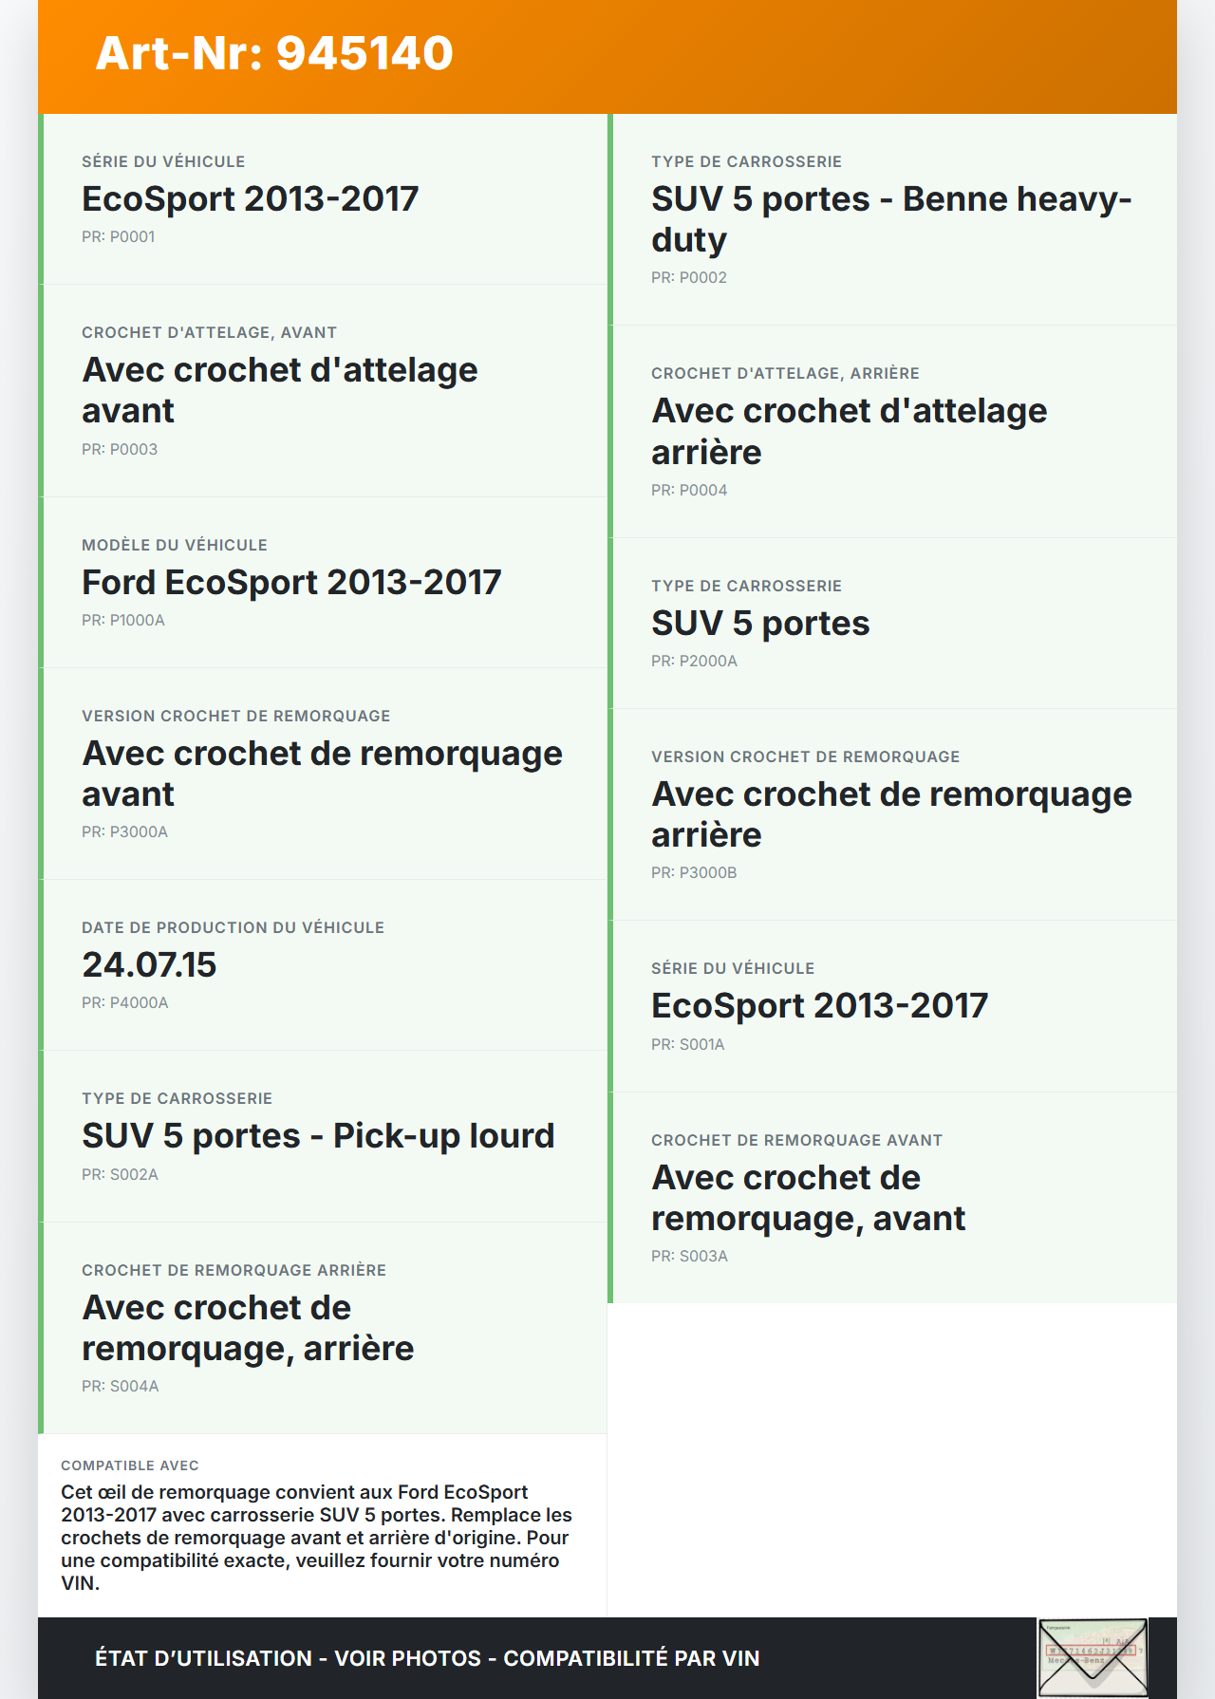Select the SUV 5 portes - Benne heavy-duty card
1215x1699 pixels.
[890, 219]
